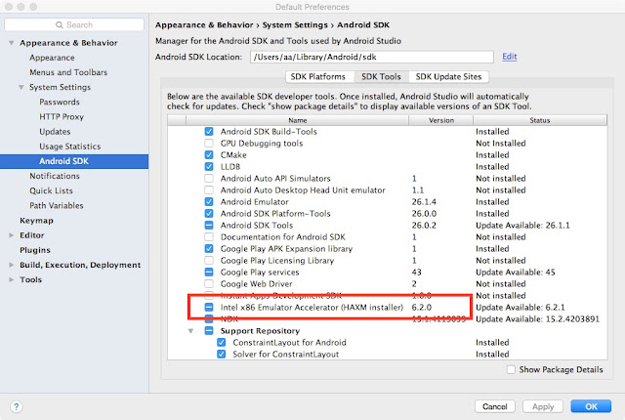Screen dimensions: 625x420
Task: Open Path Variables settings
Action: (57, 206)
